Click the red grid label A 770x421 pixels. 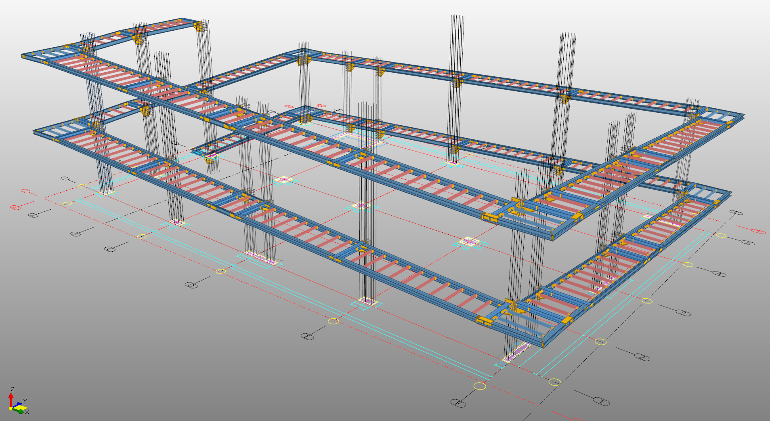click(x=15, y=207)
